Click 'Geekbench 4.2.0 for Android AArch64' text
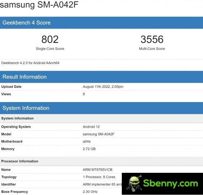Viewport: 203px width, 195px height. pyautogui.click(x=30, y=63)
